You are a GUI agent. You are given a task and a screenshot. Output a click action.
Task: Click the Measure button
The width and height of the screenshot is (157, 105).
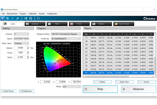(x=138, y=89)
